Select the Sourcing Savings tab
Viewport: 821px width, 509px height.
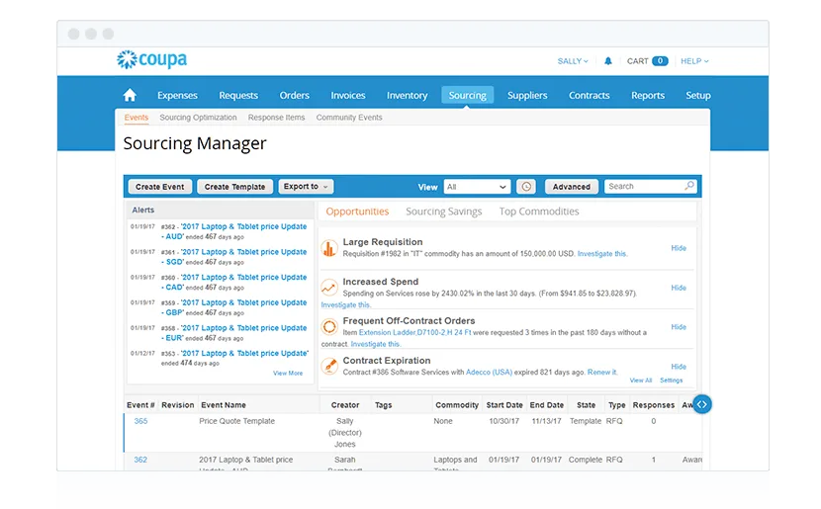tap(443, 212)
